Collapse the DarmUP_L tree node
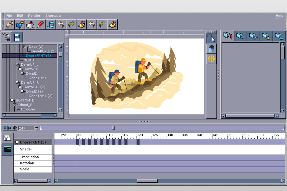 [x=17, y=64]
